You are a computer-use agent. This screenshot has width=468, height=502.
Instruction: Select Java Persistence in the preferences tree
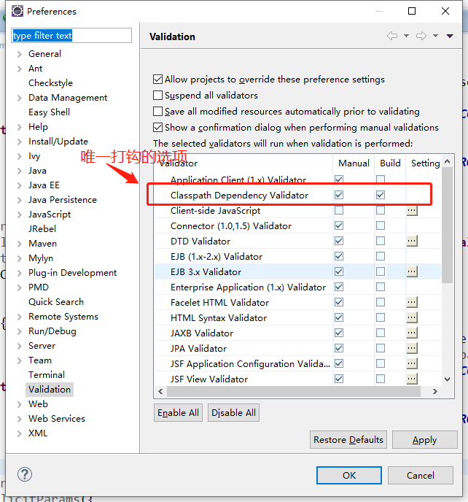[x=63, y=200]
